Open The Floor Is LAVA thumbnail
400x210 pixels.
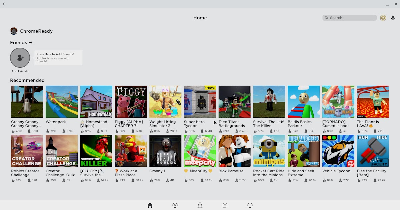pyautogui.click(x=373, y=102)
